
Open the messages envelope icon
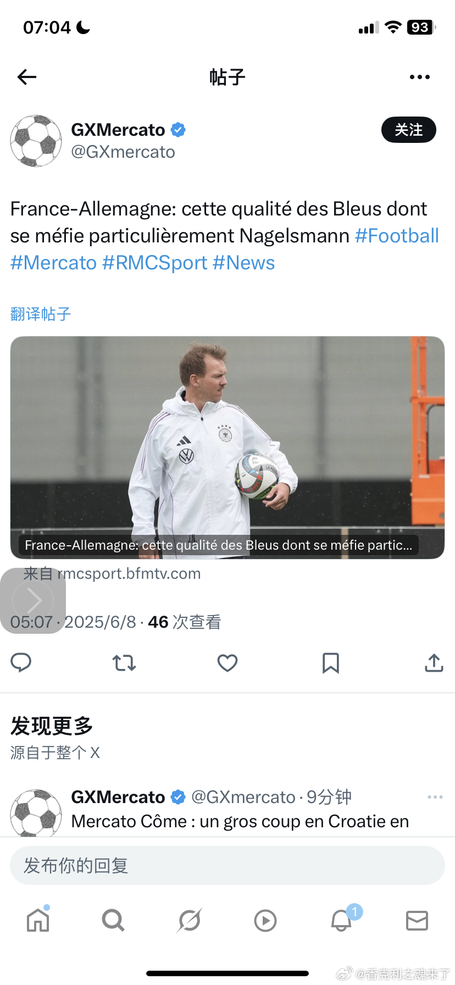417,920
